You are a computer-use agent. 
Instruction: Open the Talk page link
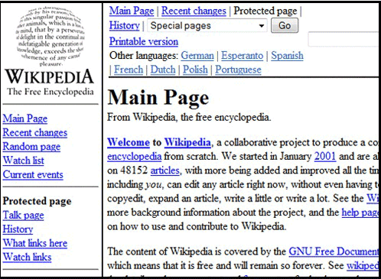tap(23, 216)
